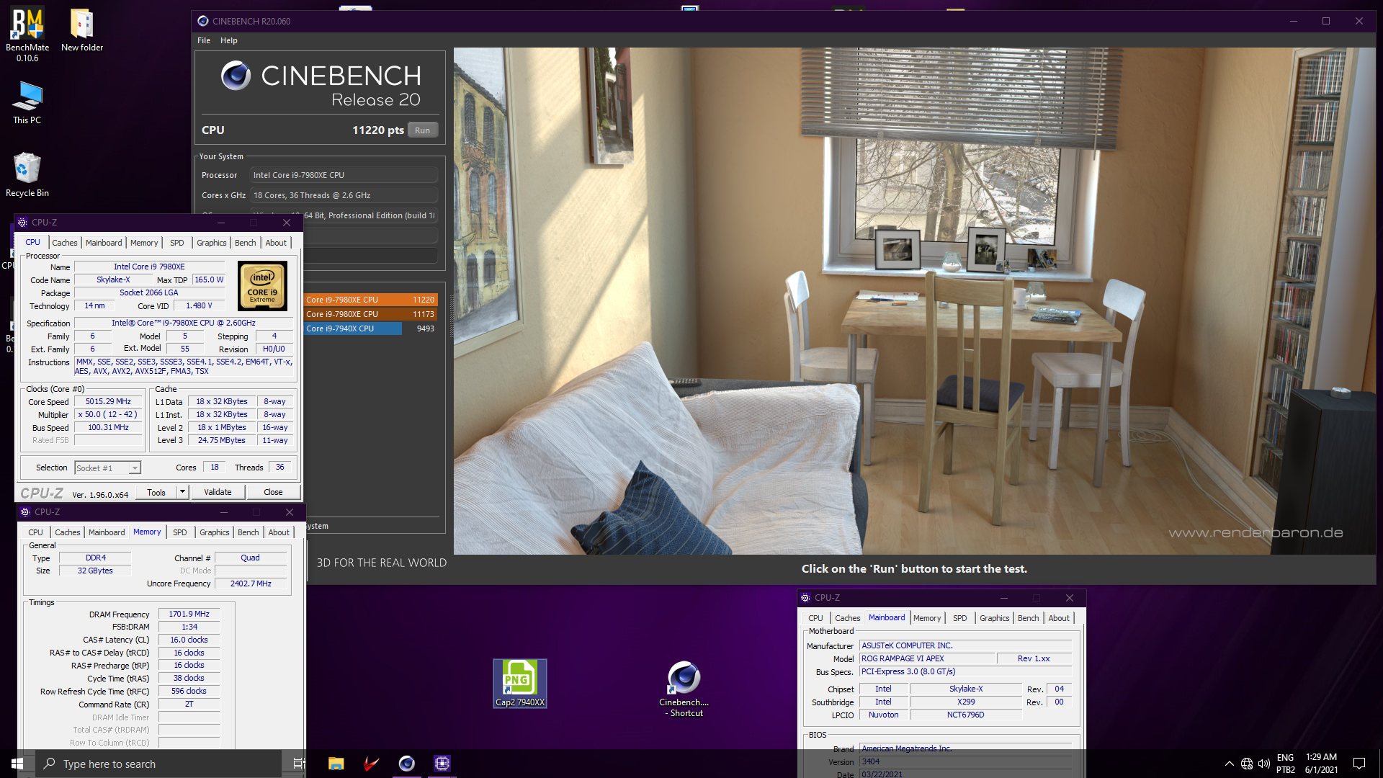Click the CPU-Z title bar icon of top window
This screenshot has height=778, width=1383.
[22, 223]
